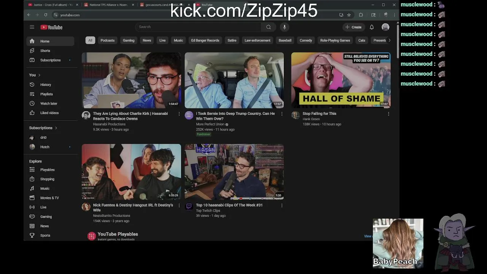Screen dimensions: 487x274
Task: Open Music under Explore sidebar
Action: pyautogui.click(x=51, y=188)
